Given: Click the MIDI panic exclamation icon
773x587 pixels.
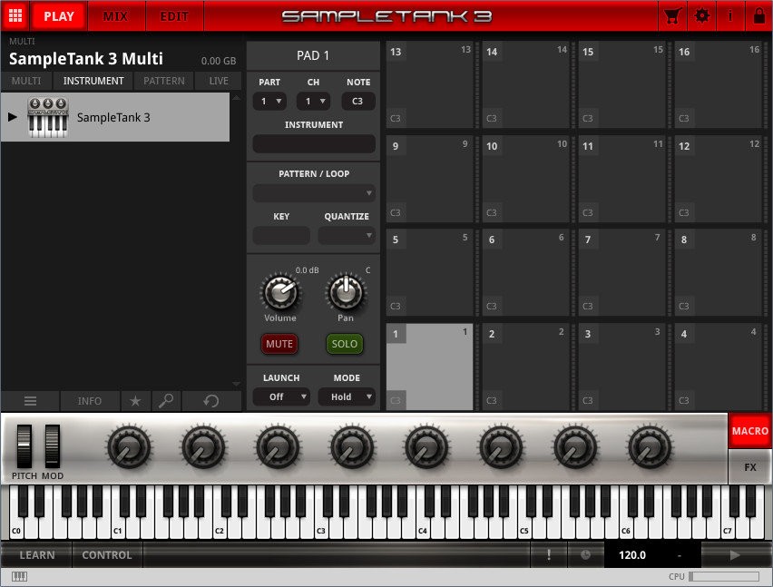Looking at the screenshot, I should (548, 555).
